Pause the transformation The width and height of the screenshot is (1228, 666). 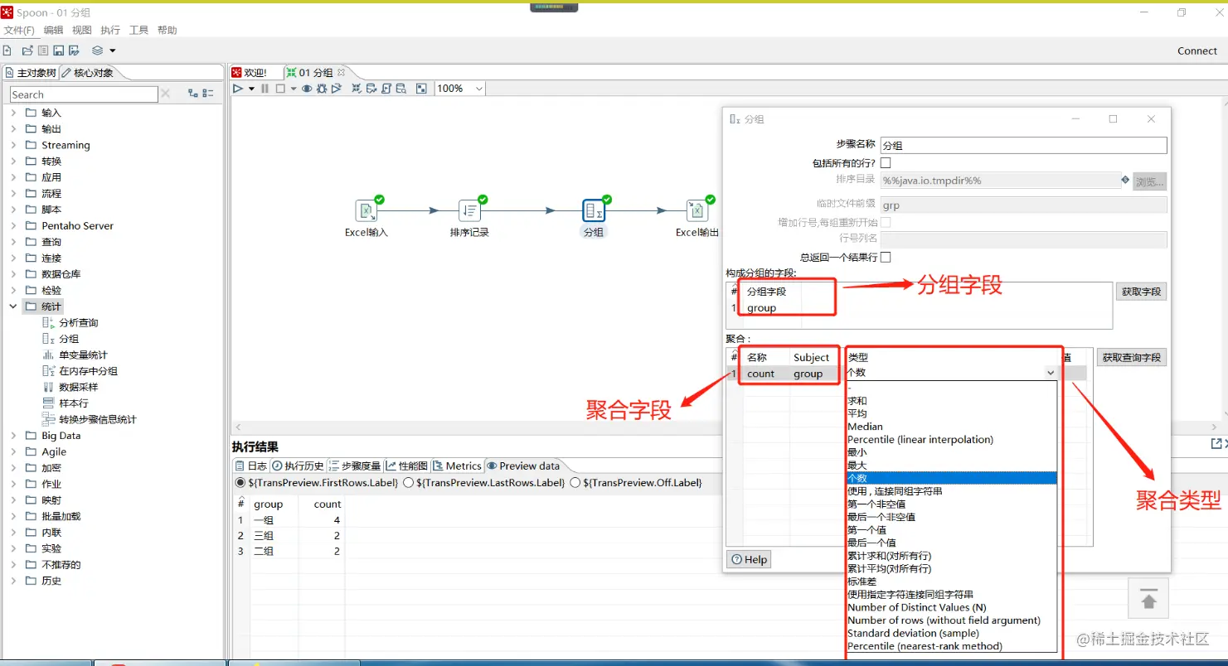point(265,89)
